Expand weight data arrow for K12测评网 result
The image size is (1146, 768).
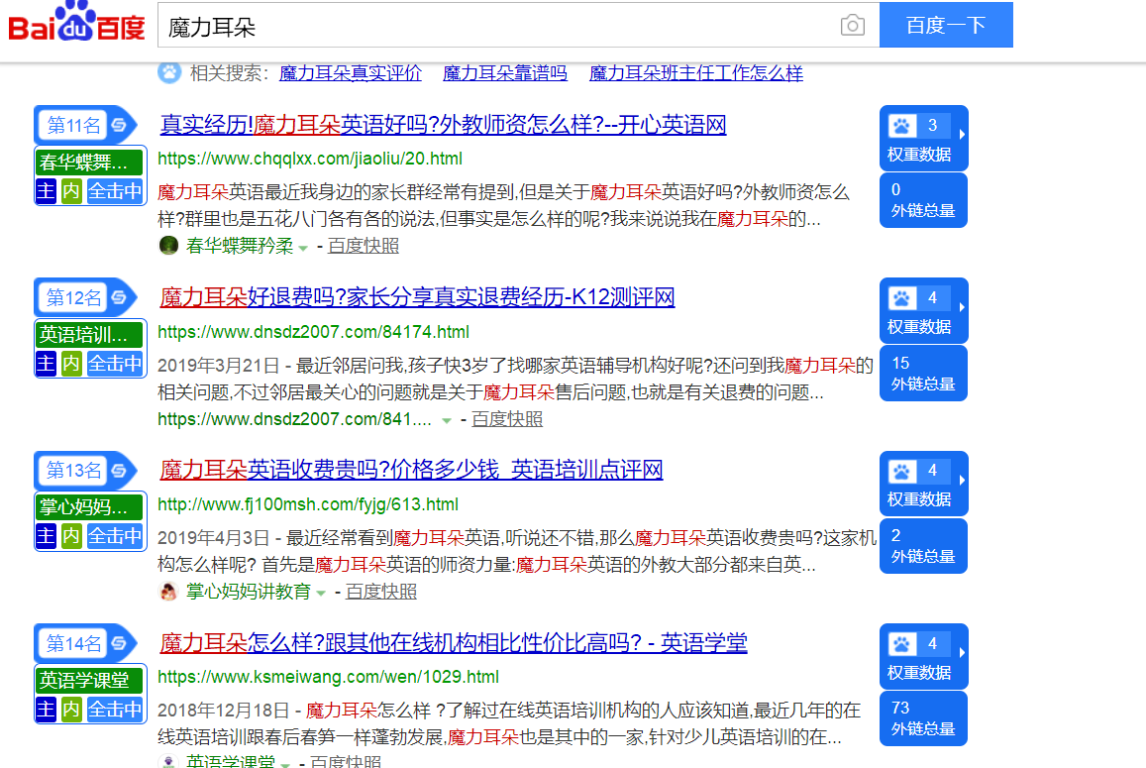click(x=962, y=307)
